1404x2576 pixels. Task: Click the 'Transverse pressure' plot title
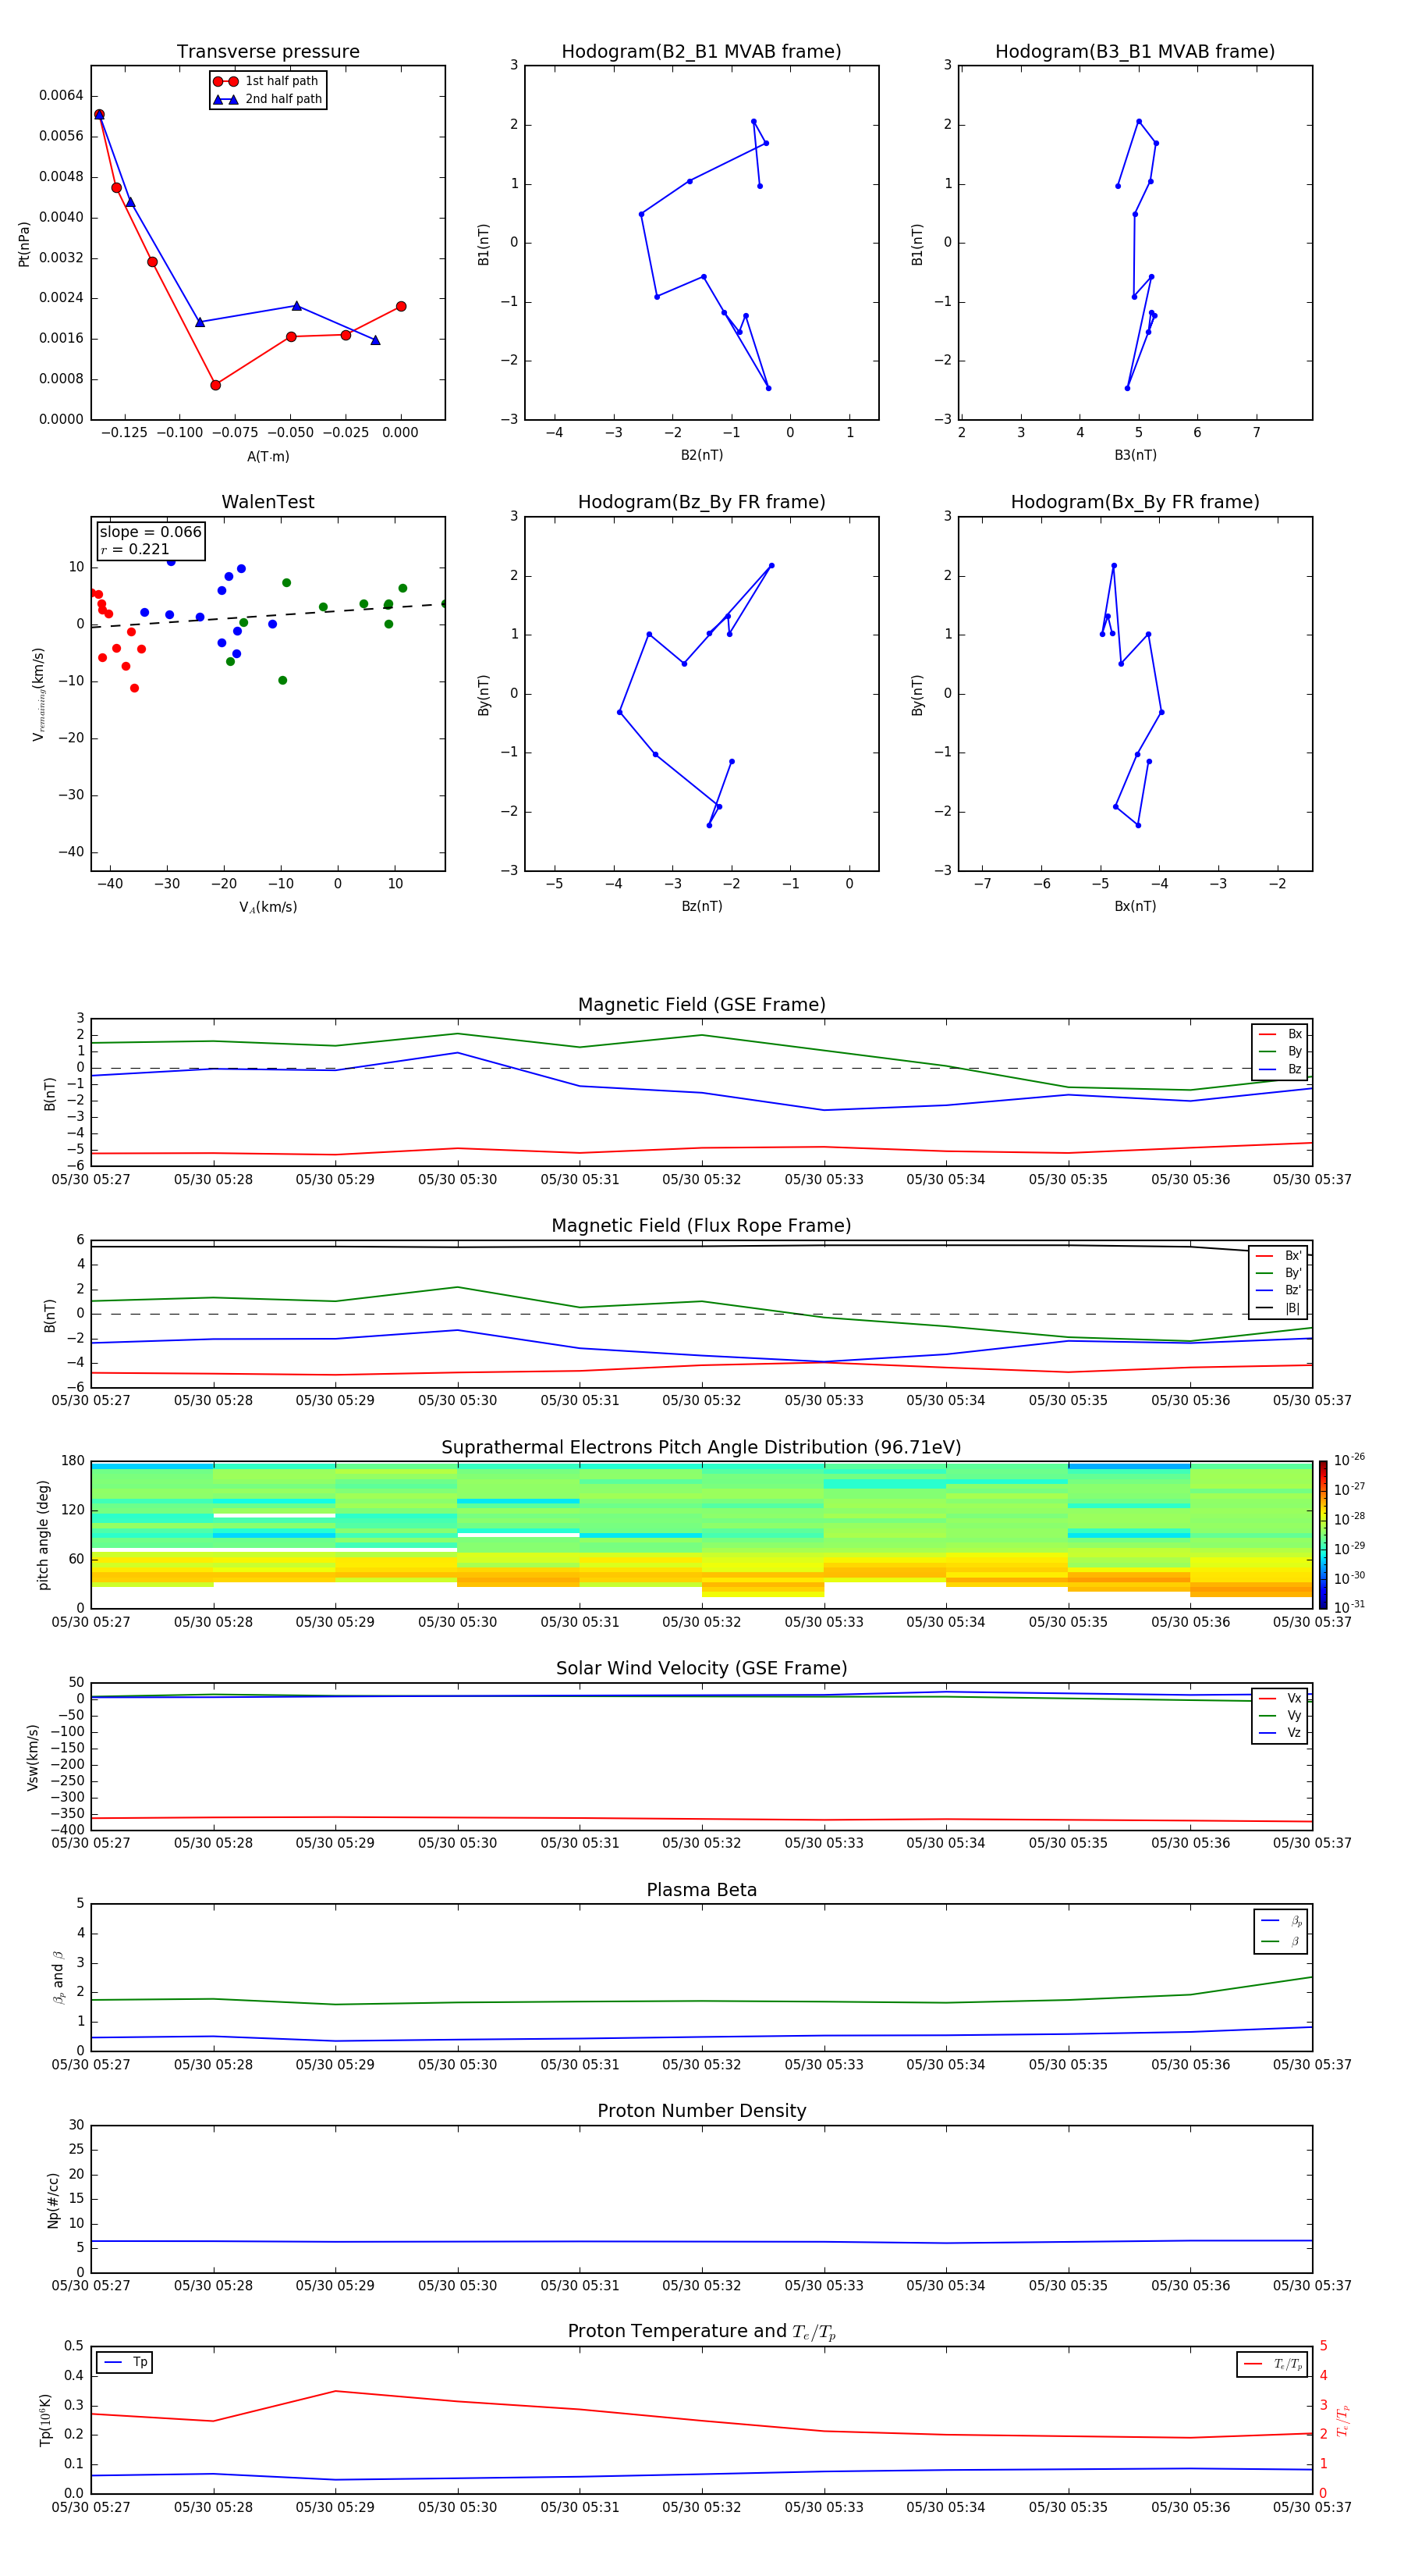pos(268,52)
